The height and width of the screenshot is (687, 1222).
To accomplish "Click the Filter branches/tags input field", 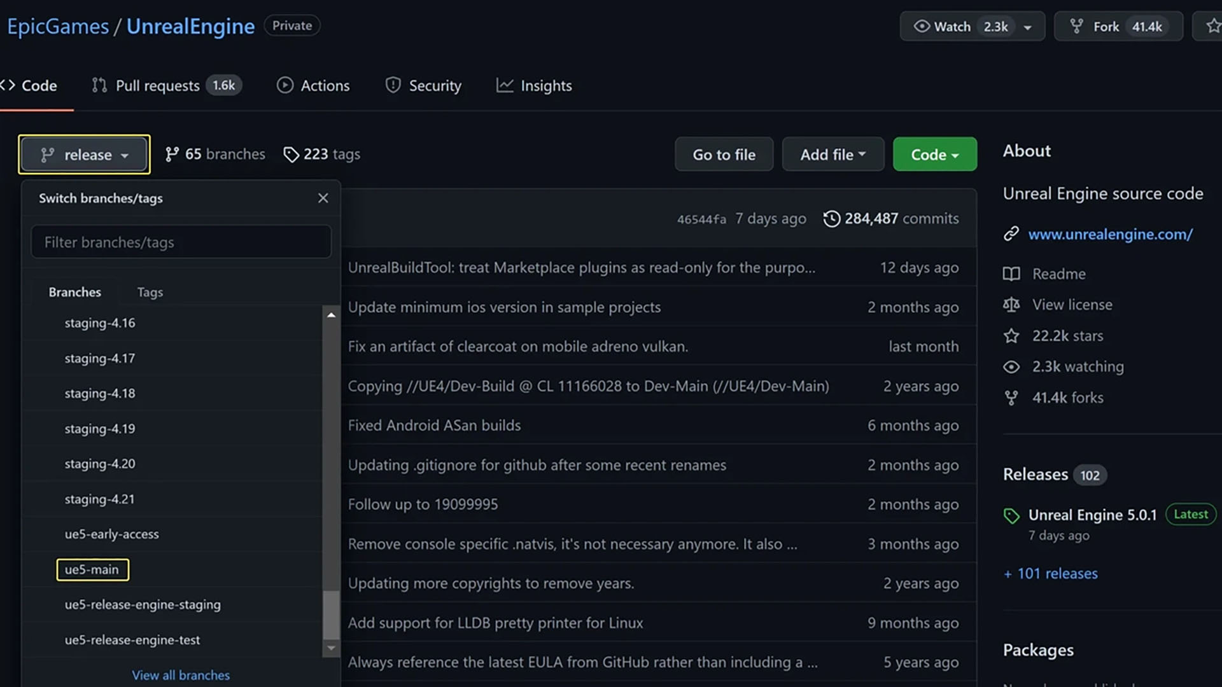I will (x=181, y=242).
